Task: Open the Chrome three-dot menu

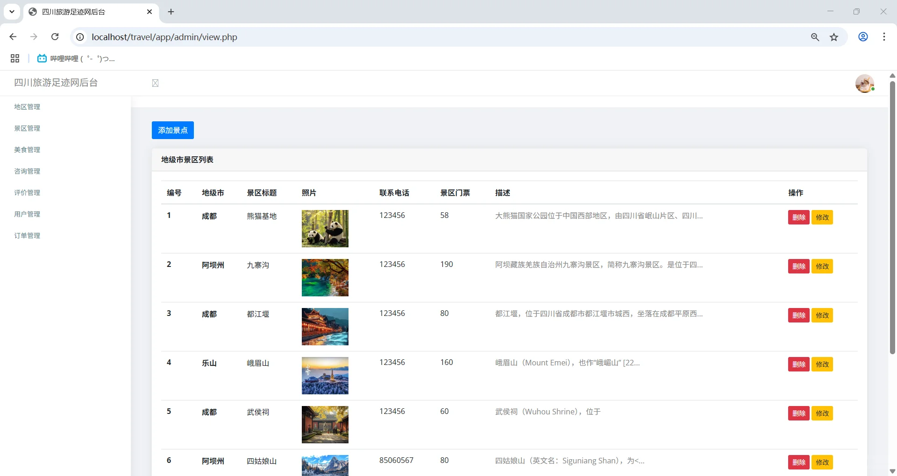Action: 884,37
